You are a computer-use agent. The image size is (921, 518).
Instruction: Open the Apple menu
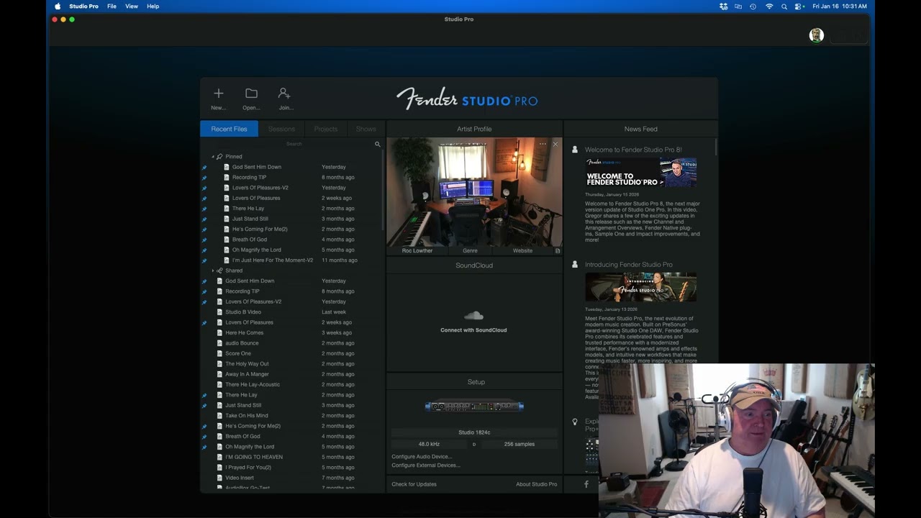click(58, 6)
